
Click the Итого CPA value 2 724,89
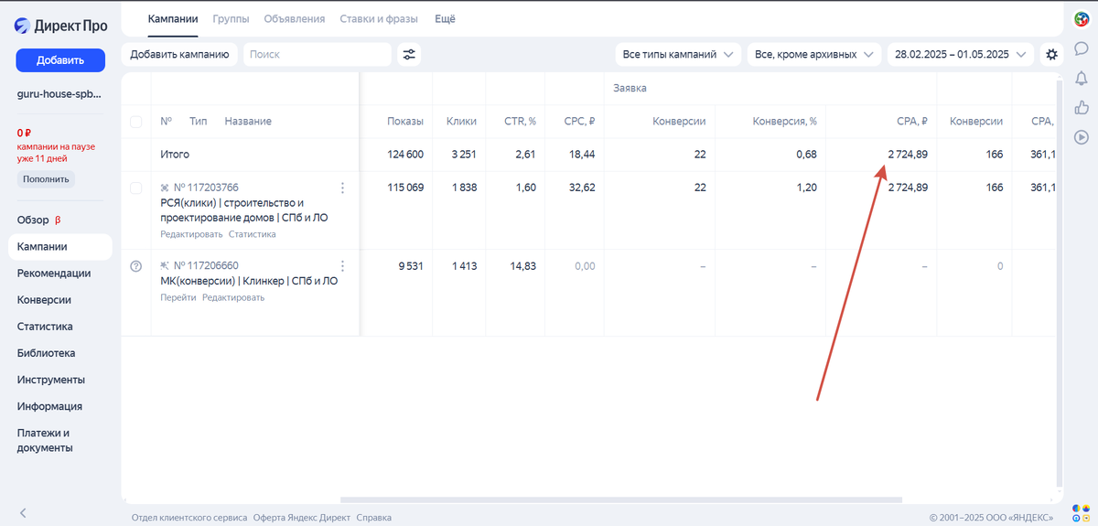click(x=908, y=155)
